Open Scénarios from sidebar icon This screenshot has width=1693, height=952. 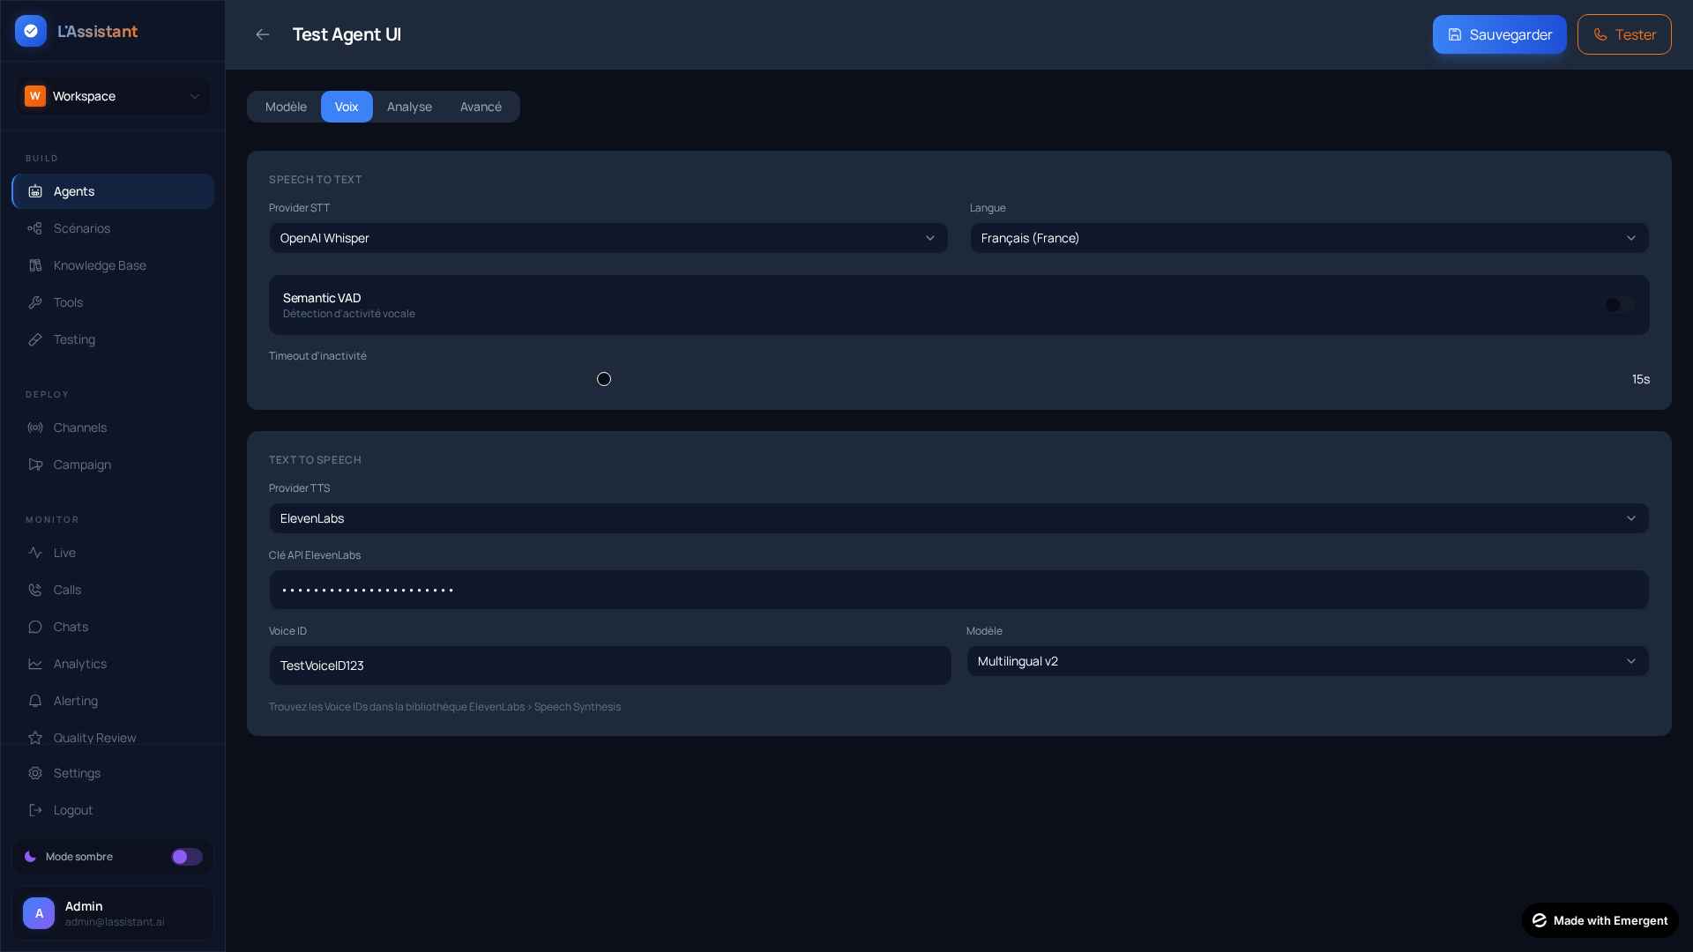coord(35,228)
